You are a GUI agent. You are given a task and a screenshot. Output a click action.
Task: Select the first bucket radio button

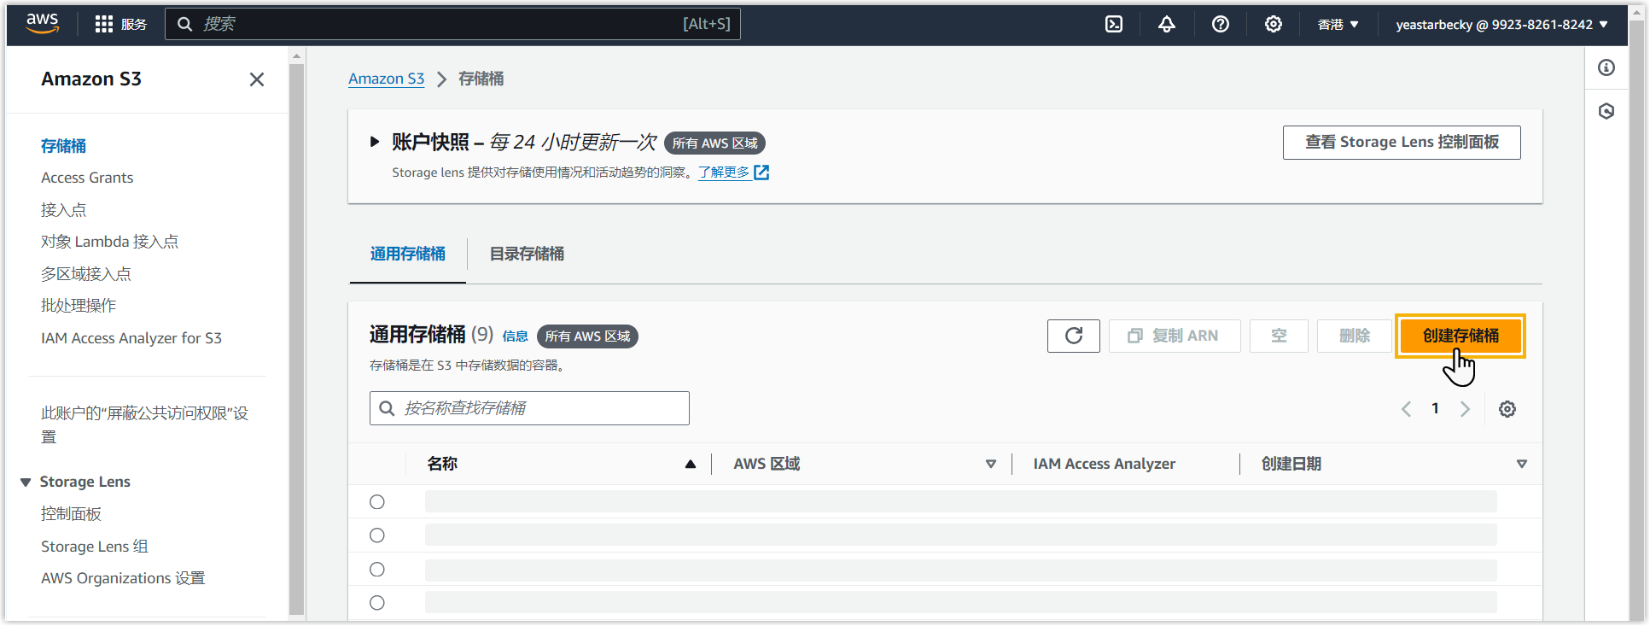coord(377,502)
